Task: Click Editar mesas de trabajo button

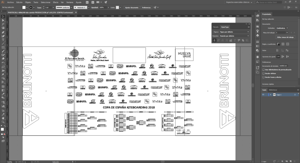Action: tap(285, 37)
